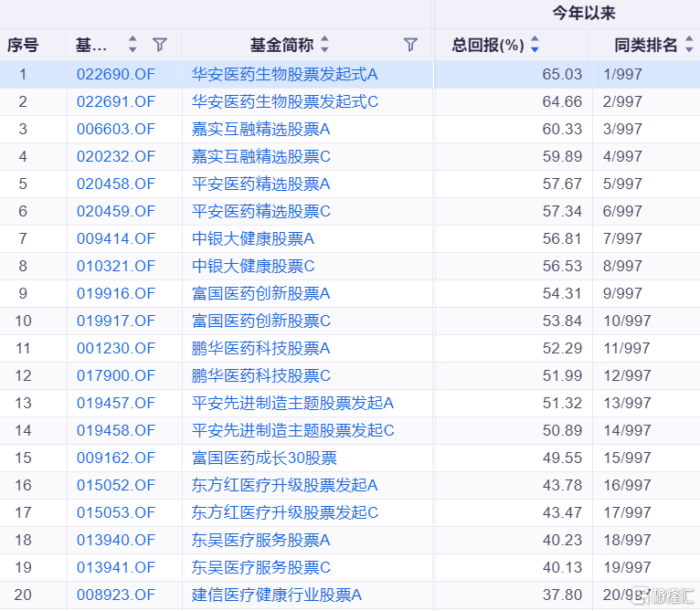Select the return value 37.80
The width and height of the screenshot is (700, 611).
point(562,595)
